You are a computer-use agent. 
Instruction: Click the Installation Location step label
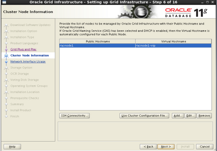(x=25, y=92)
